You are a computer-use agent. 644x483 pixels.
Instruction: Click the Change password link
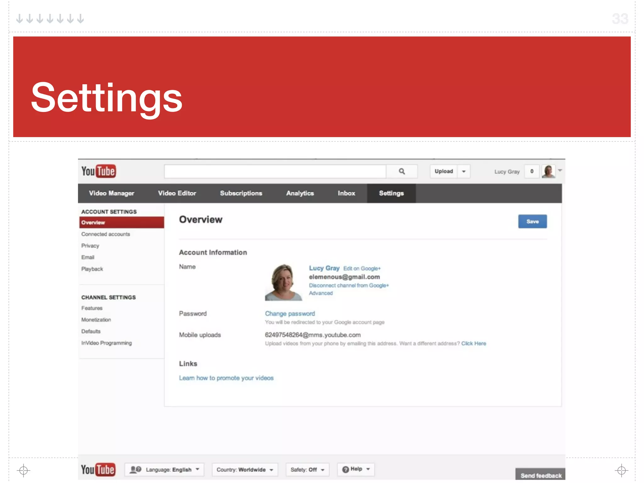click(x=290, y=314)
